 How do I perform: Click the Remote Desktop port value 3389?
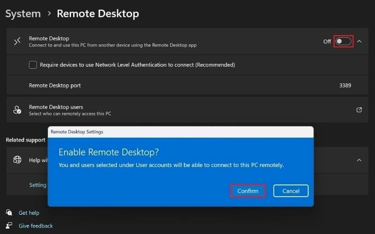(345, 85)
